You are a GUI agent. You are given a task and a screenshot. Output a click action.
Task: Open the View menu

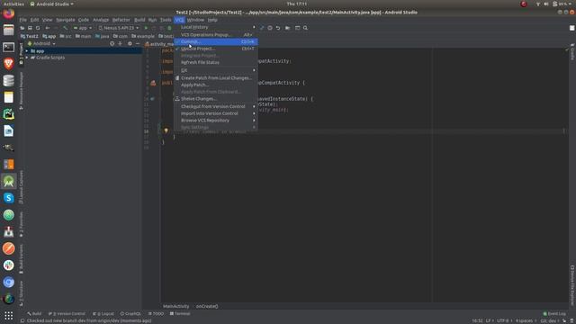47,20
